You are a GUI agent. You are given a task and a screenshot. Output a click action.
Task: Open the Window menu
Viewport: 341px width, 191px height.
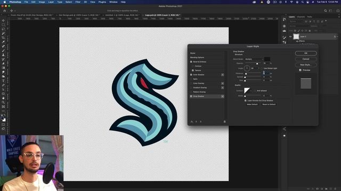click(113, 2)
